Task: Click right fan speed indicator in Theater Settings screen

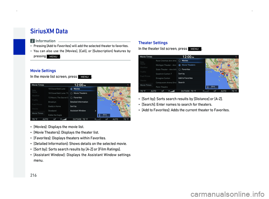Action: (x=206, y=91)
